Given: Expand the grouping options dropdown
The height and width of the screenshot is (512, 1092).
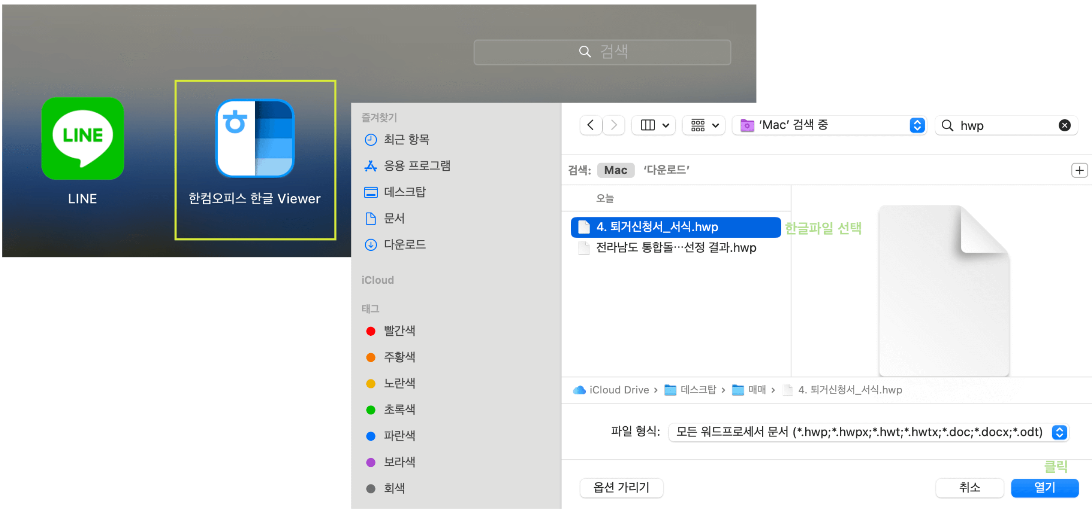Looking at the screenshot, I should (x=704, y=125).
